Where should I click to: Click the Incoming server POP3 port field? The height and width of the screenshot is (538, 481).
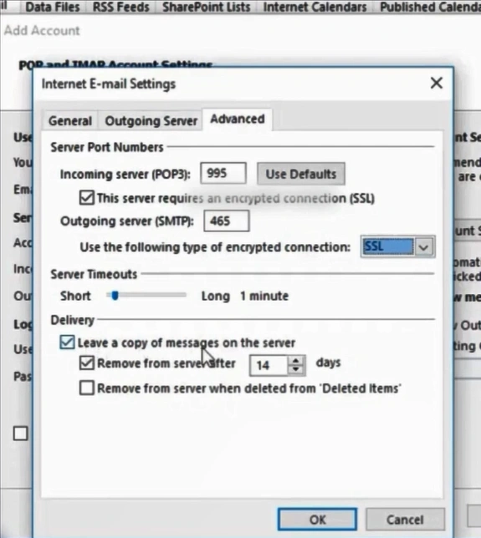click(x=223, y=173)
